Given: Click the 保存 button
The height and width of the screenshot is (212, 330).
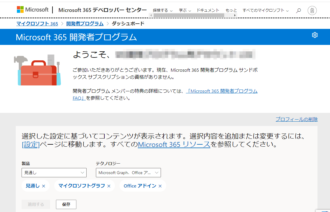Looking at the screenshot, I should click(x=66, y=204).
